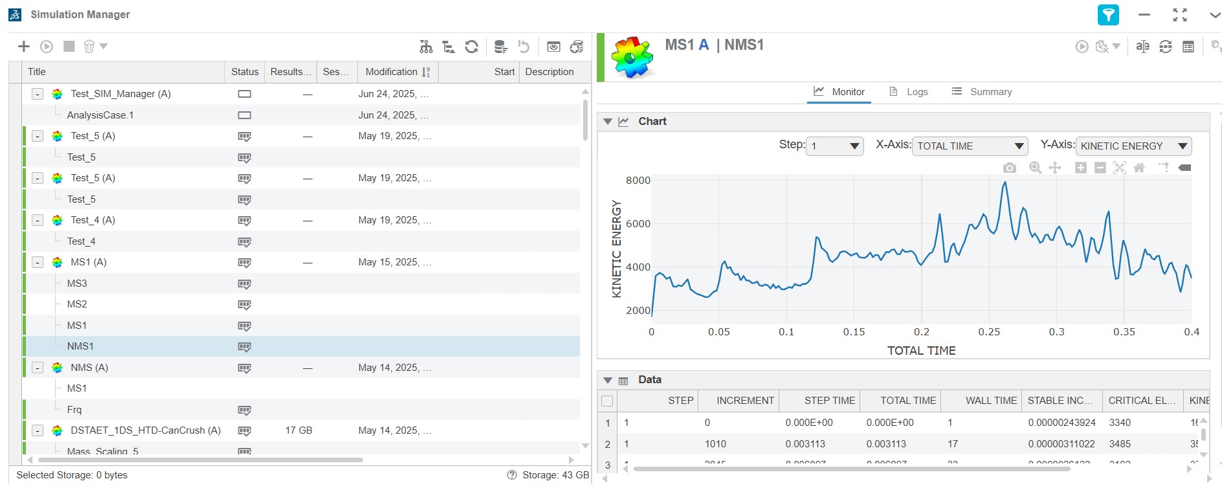1222x490 pixels.
Task: Click the chart zoom-in plus icon
Action: click(1080, 168)
